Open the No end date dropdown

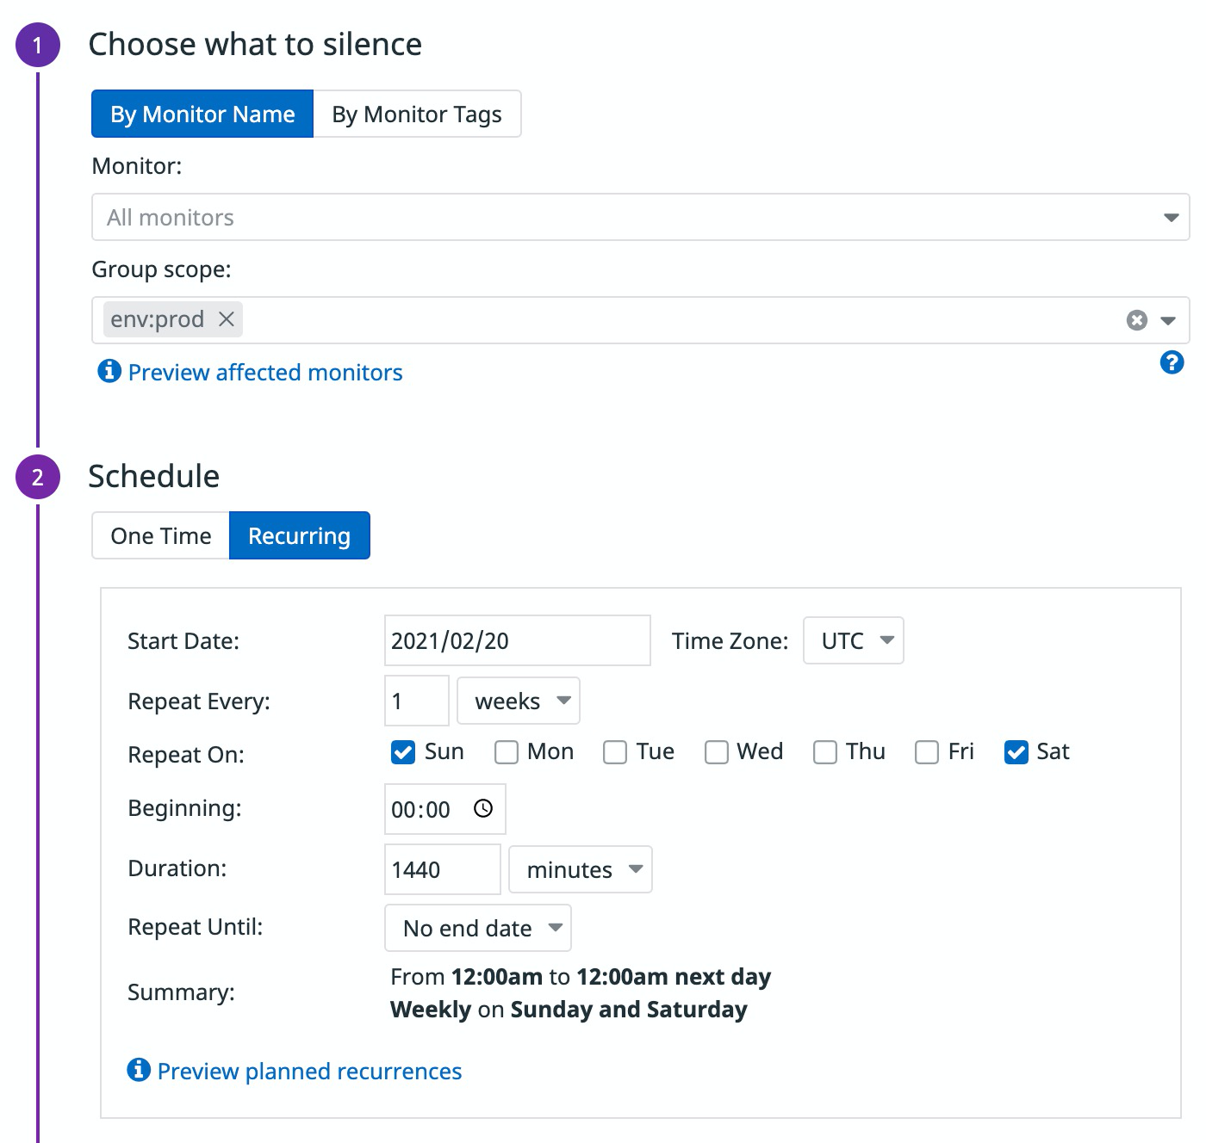[x=477, y=928]
